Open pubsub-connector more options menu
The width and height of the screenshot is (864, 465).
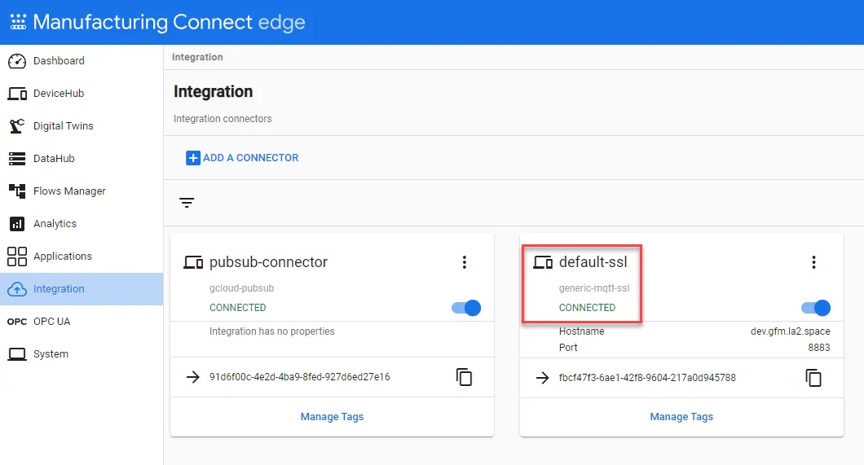click(x=465, y=262)
